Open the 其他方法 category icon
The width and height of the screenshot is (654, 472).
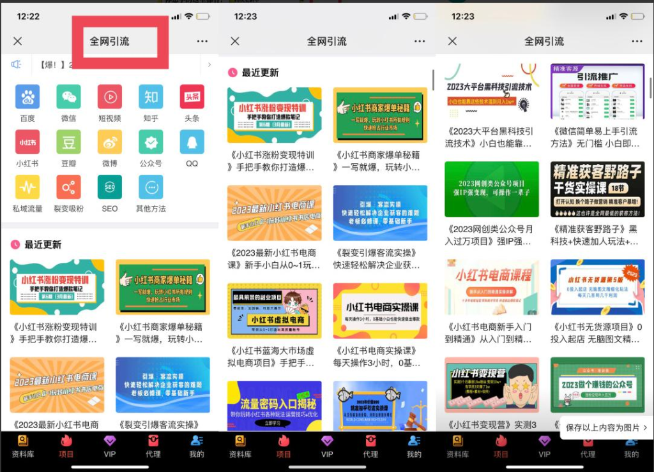(151, 187)
